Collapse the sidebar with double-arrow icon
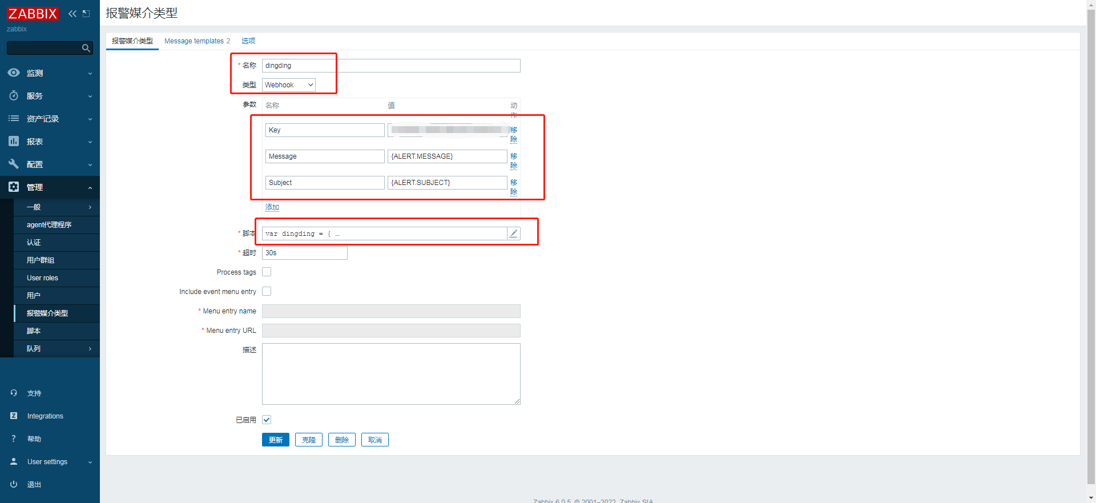The image size is (1096, 503). pyautogui.click(x=72, y=14)
